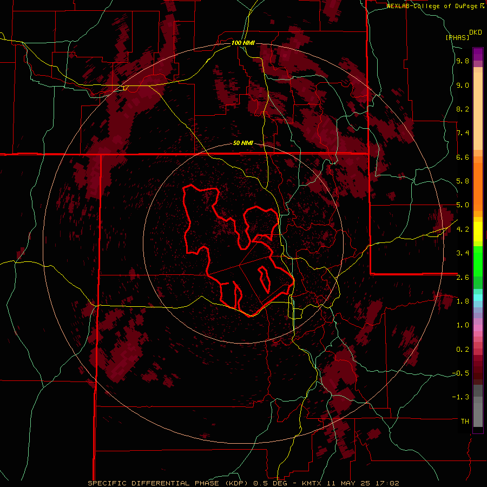Click the 5.0 scale value

click(463, 205)
